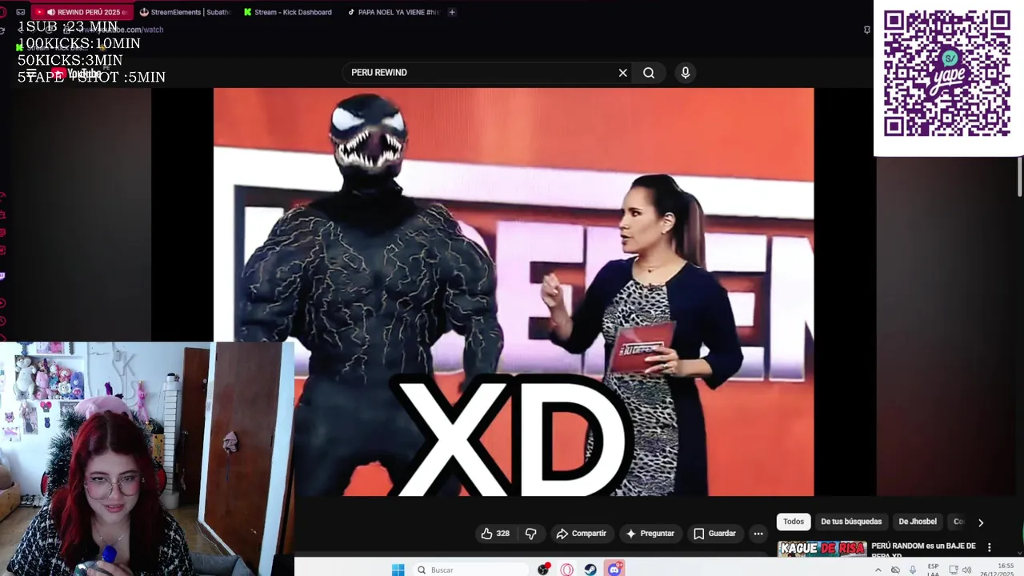Image resolution: width=1024 pixels, height=576 pixels.
Task: Click the microphone icon in system tray
Action: click(913, 570)
